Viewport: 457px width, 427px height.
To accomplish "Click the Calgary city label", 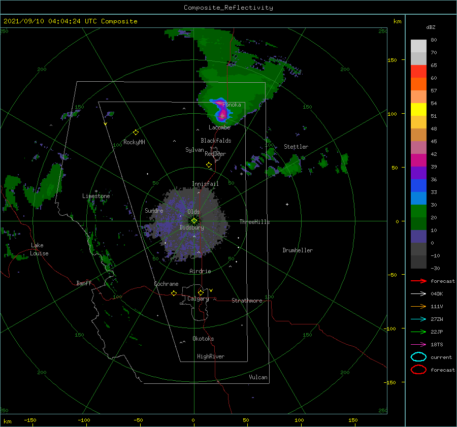I will (198, 299).
